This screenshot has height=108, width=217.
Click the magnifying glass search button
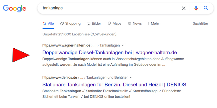pos(206,8)
